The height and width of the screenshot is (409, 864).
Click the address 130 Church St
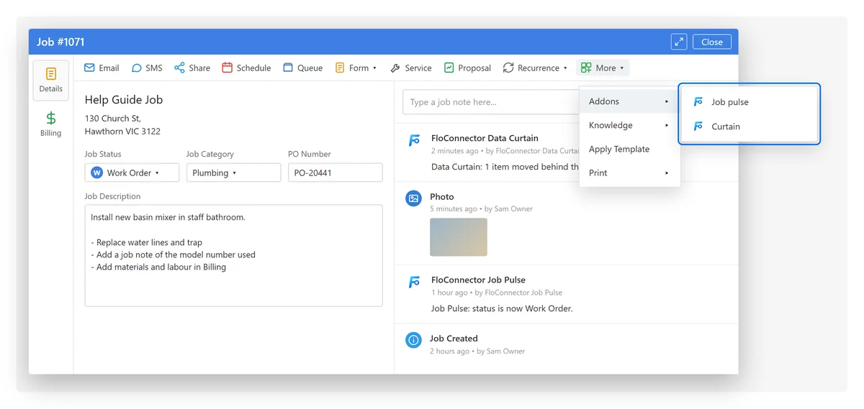pyautogui.click(x=113, y=119)
